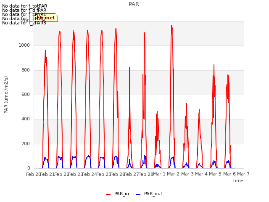Click the Mar 2 x-axis tick label
Viewport: 269px width, 202px height.
pos(173,174)
